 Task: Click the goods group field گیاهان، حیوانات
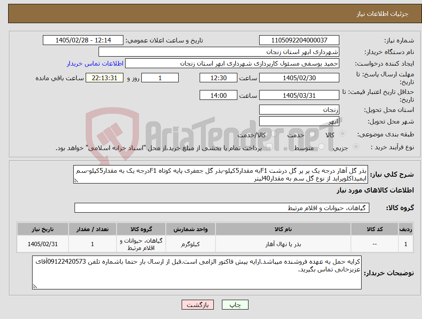coord(222,208)
